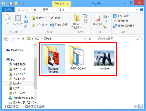
Task: Select OneDrive in the navigation pane
Action: 15,50
